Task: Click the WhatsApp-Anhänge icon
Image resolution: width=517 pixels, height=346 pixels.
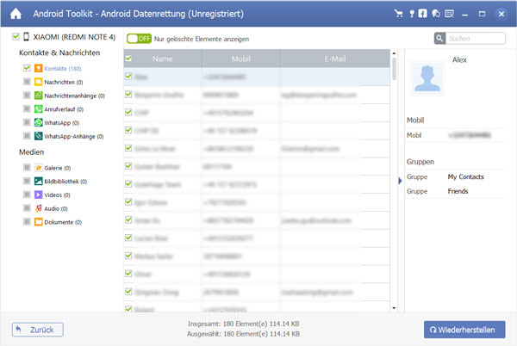Action: tap(39, 136)
